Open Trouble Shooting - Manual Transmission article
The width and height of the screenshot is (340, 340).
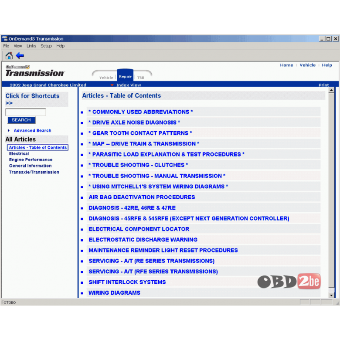click(157, 176)
